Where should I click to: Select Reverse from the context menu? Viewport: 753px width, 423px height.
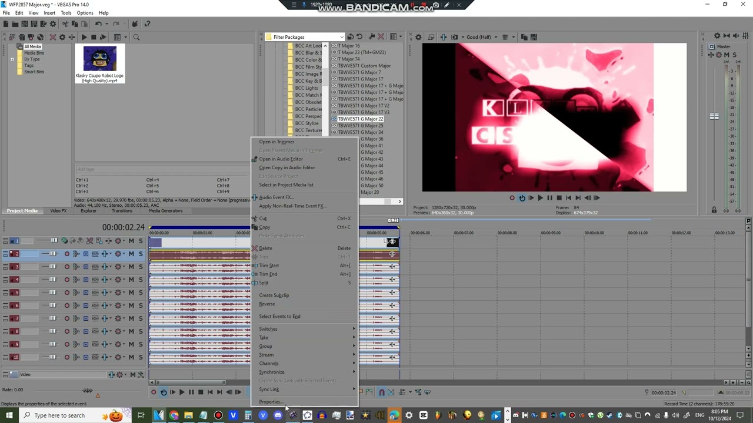[x=267, y=304]
